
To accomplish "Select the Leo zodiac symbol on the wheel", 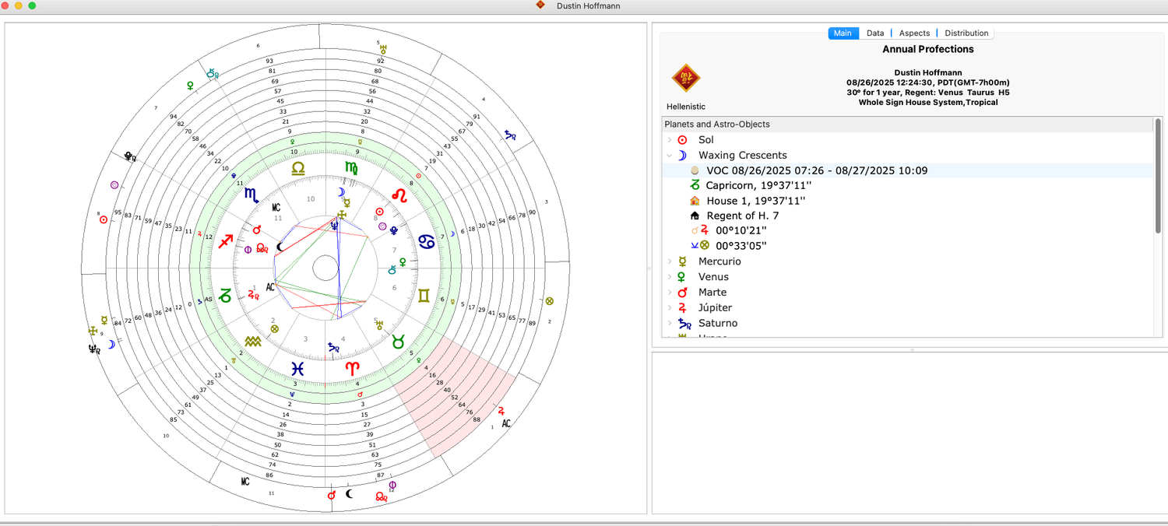I will tap(399, 195).
